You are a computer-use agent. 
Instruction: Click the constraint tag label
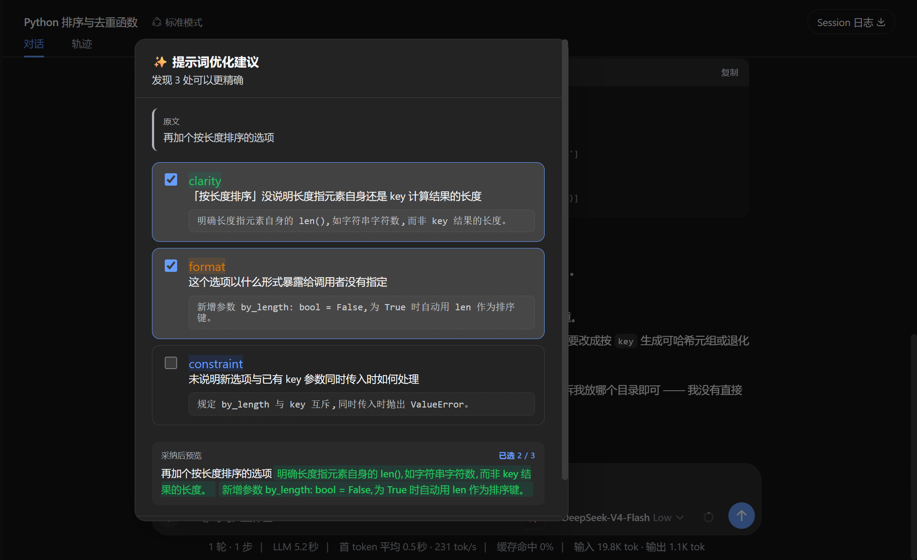click(216, 364)
